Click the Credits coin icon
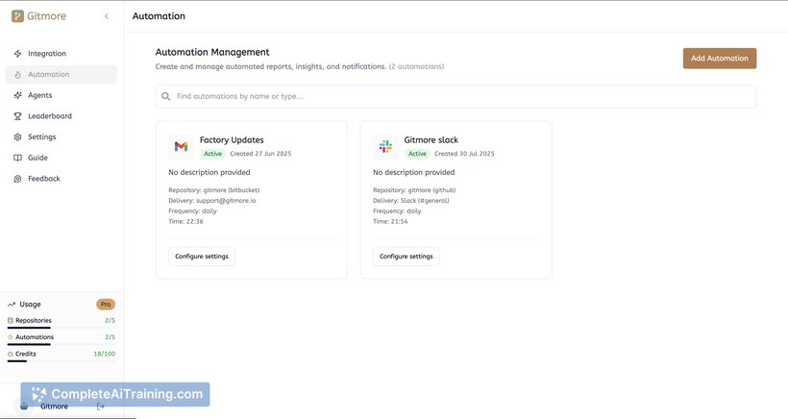The width and height of the screenshot is (788, 419). pos(11,354)
